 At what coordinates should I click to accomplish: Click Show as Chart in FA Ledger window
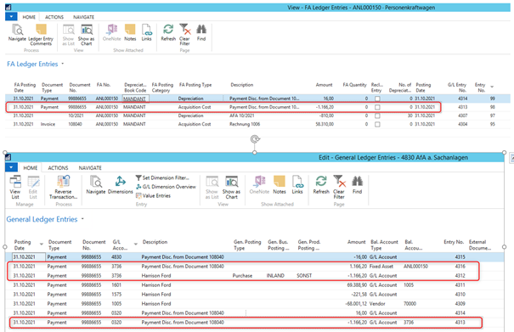[86, 35]
